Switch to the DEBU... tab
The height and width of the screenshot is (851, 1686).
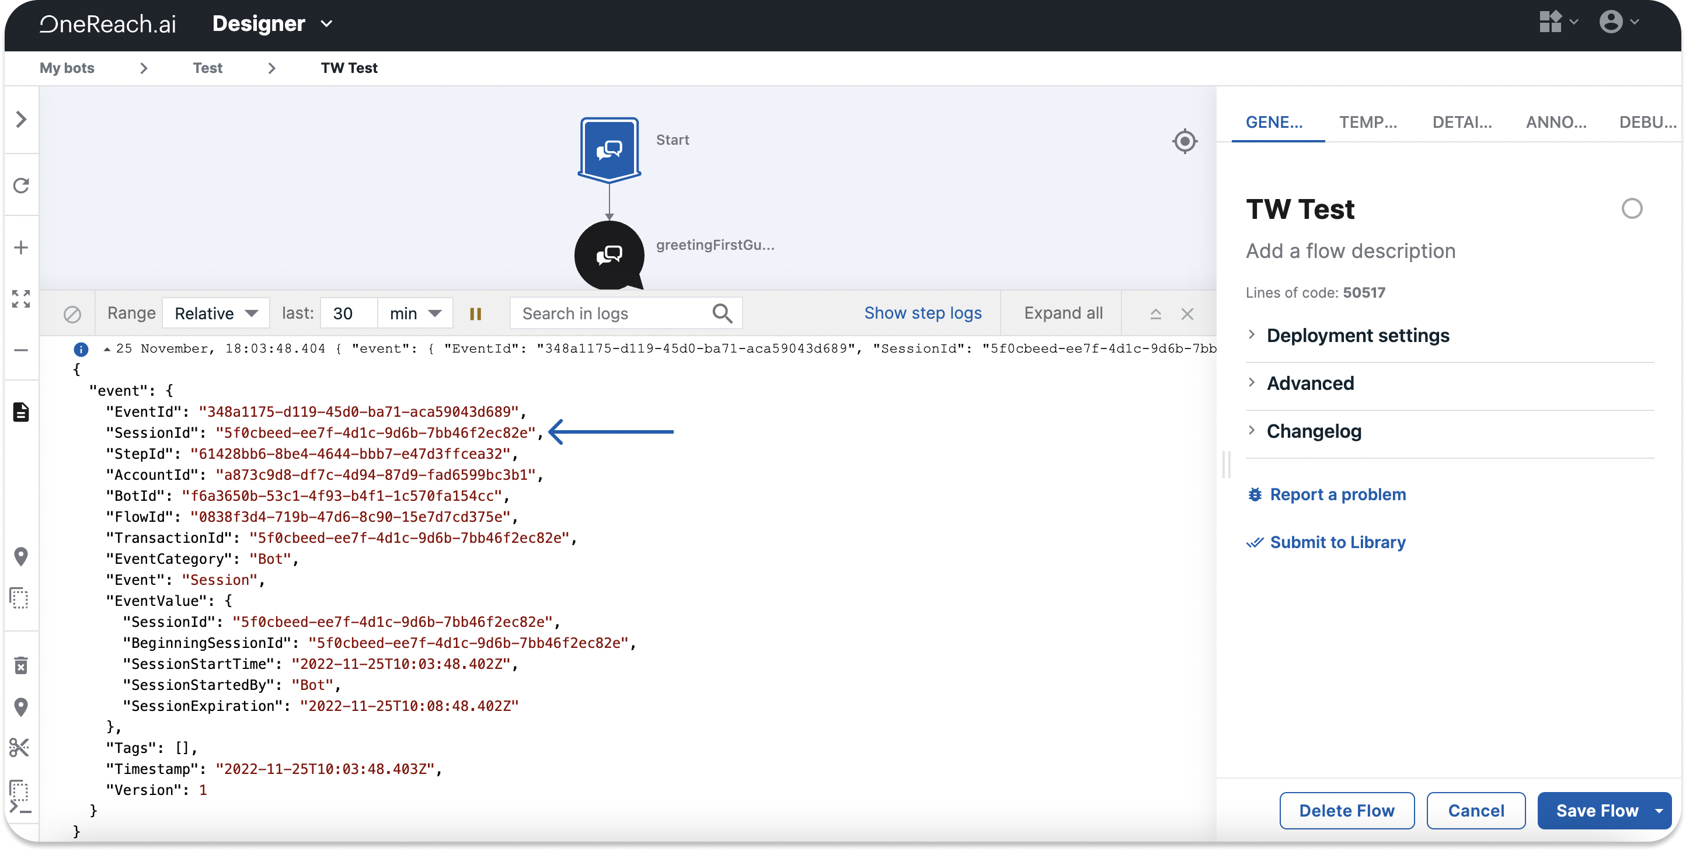click(1646, 123)
